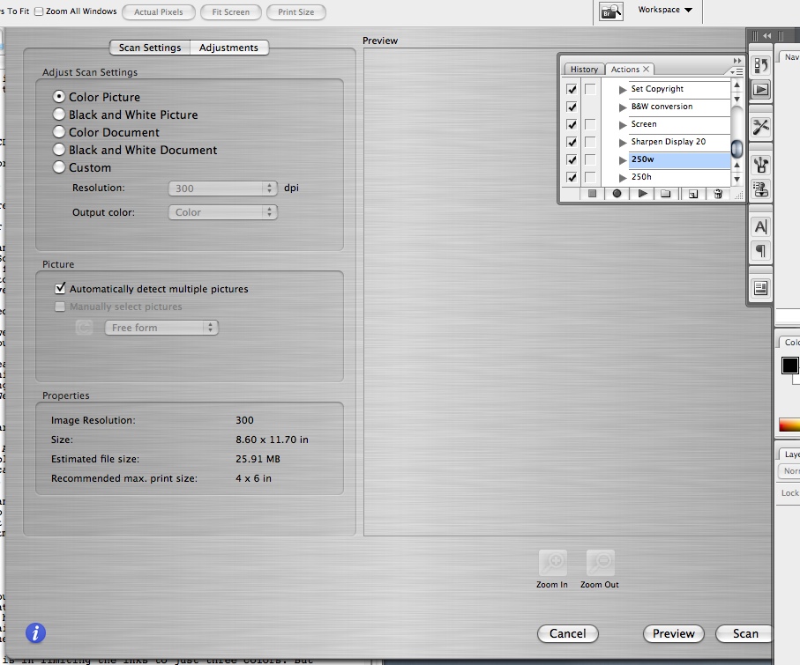Click the trash icon in Actions panel
800x665 pixels.
(x=718, y=194)
